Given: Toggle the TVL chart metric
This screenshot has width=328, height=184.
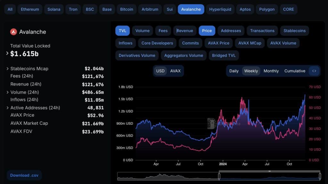Looking at the screenshot, I should pyautogui.click(x=123, y=31).
